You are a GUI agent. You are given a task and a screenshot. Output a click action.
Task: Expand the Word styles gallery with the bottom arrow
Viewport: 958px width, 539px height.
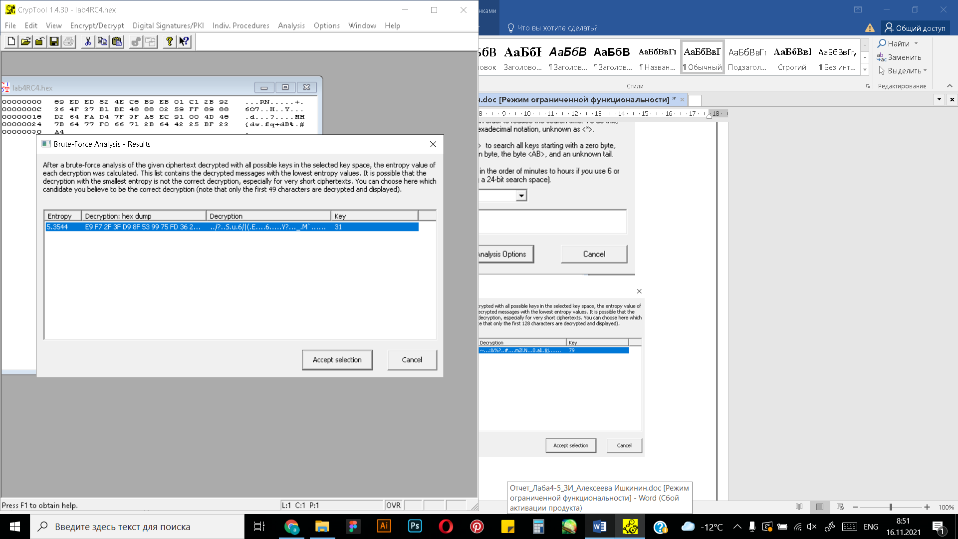point(865,70)
